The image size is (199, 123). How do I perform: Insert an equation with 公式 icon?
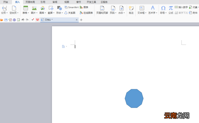pyautogui.click(x=171, y=8)
